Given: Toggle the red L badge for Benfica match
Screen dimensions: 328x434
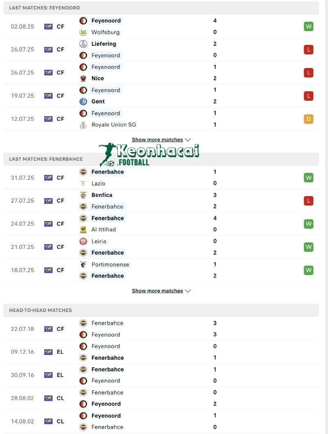Looking at the screenshot, I should point(309,201).
